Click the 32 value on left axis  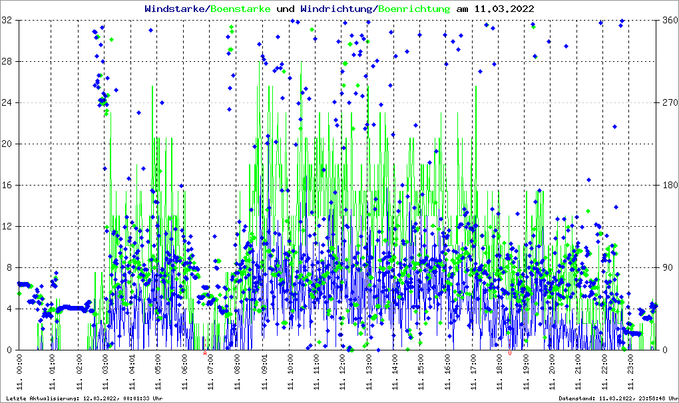point(7,21)
